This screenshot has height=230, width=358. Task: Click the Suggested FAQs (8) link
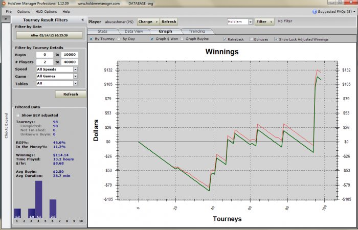coord(334,11)
